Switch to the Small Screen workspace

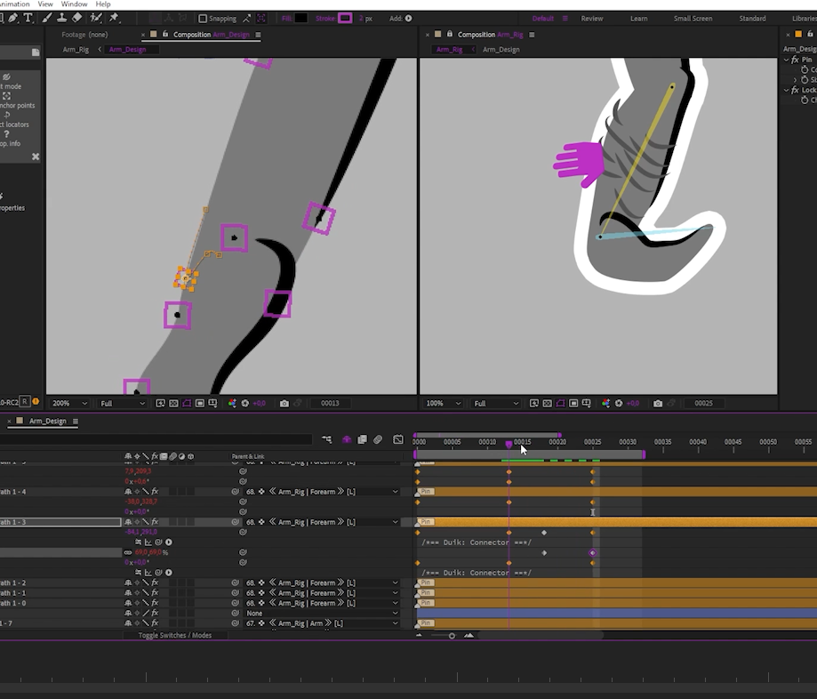(693, 18)
